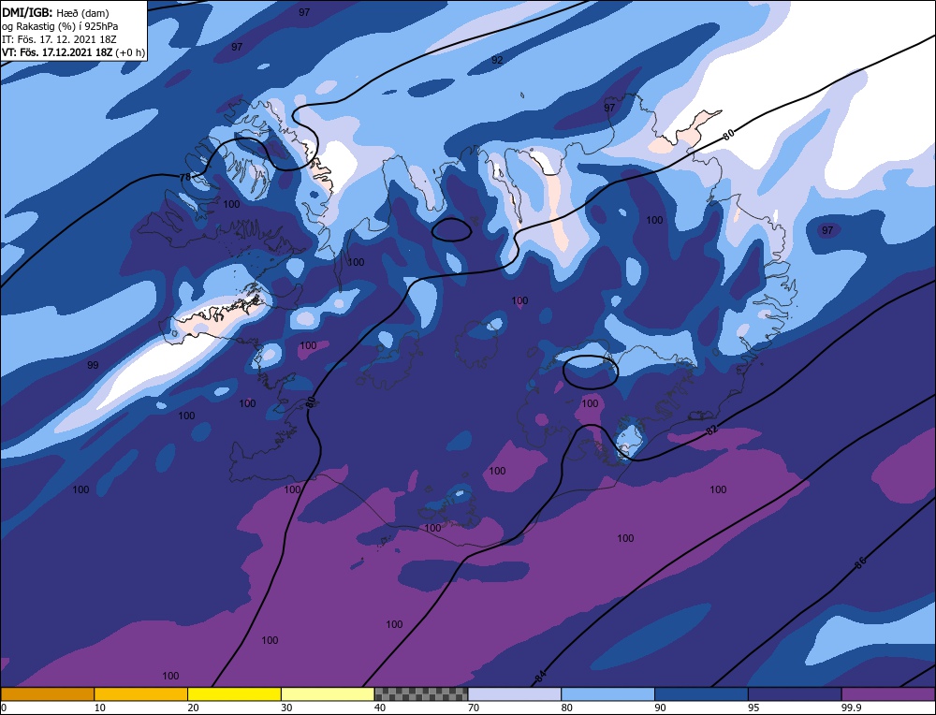Choose the pale yellow 30–40 legend swatch

[328, 693]
